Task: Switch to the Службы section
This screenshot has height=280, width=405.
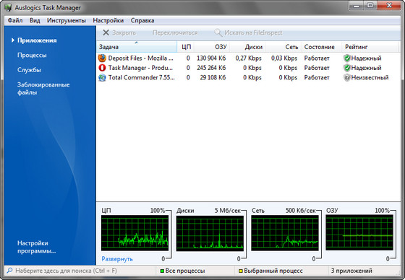Action: (x=29, y=70)
